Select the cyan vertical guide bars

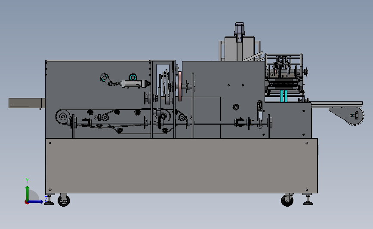284,96
